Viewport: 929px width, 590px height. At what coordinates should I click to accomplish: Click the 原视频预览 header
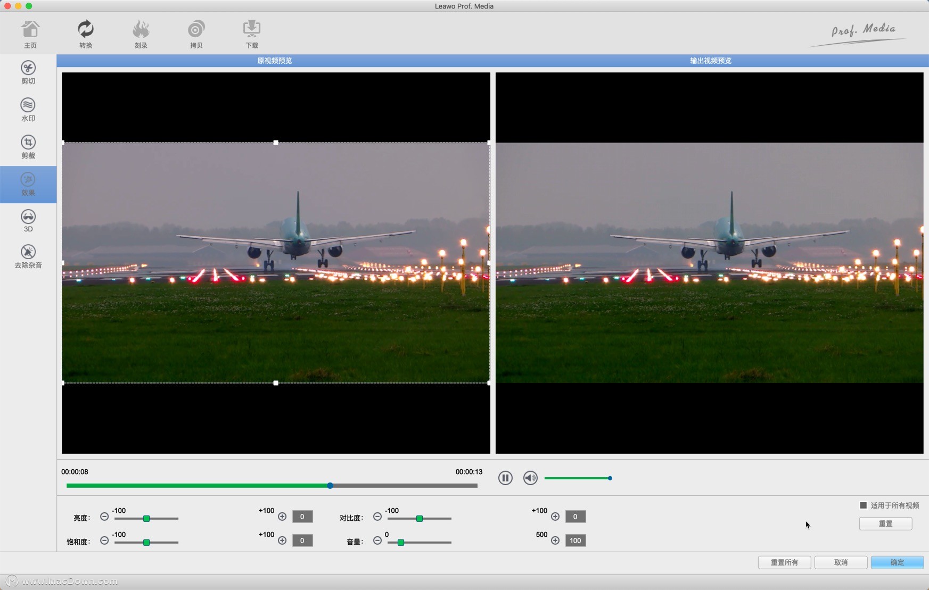(x=275, y=61)
